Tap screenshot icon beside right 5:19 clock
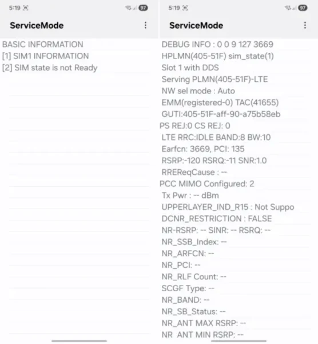 click(185, 8)
